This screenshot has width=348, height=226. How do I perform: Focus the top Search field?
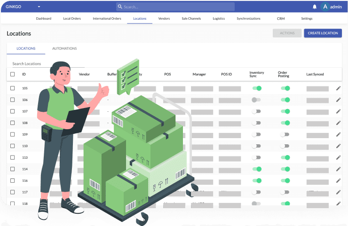tap(175, 7)
